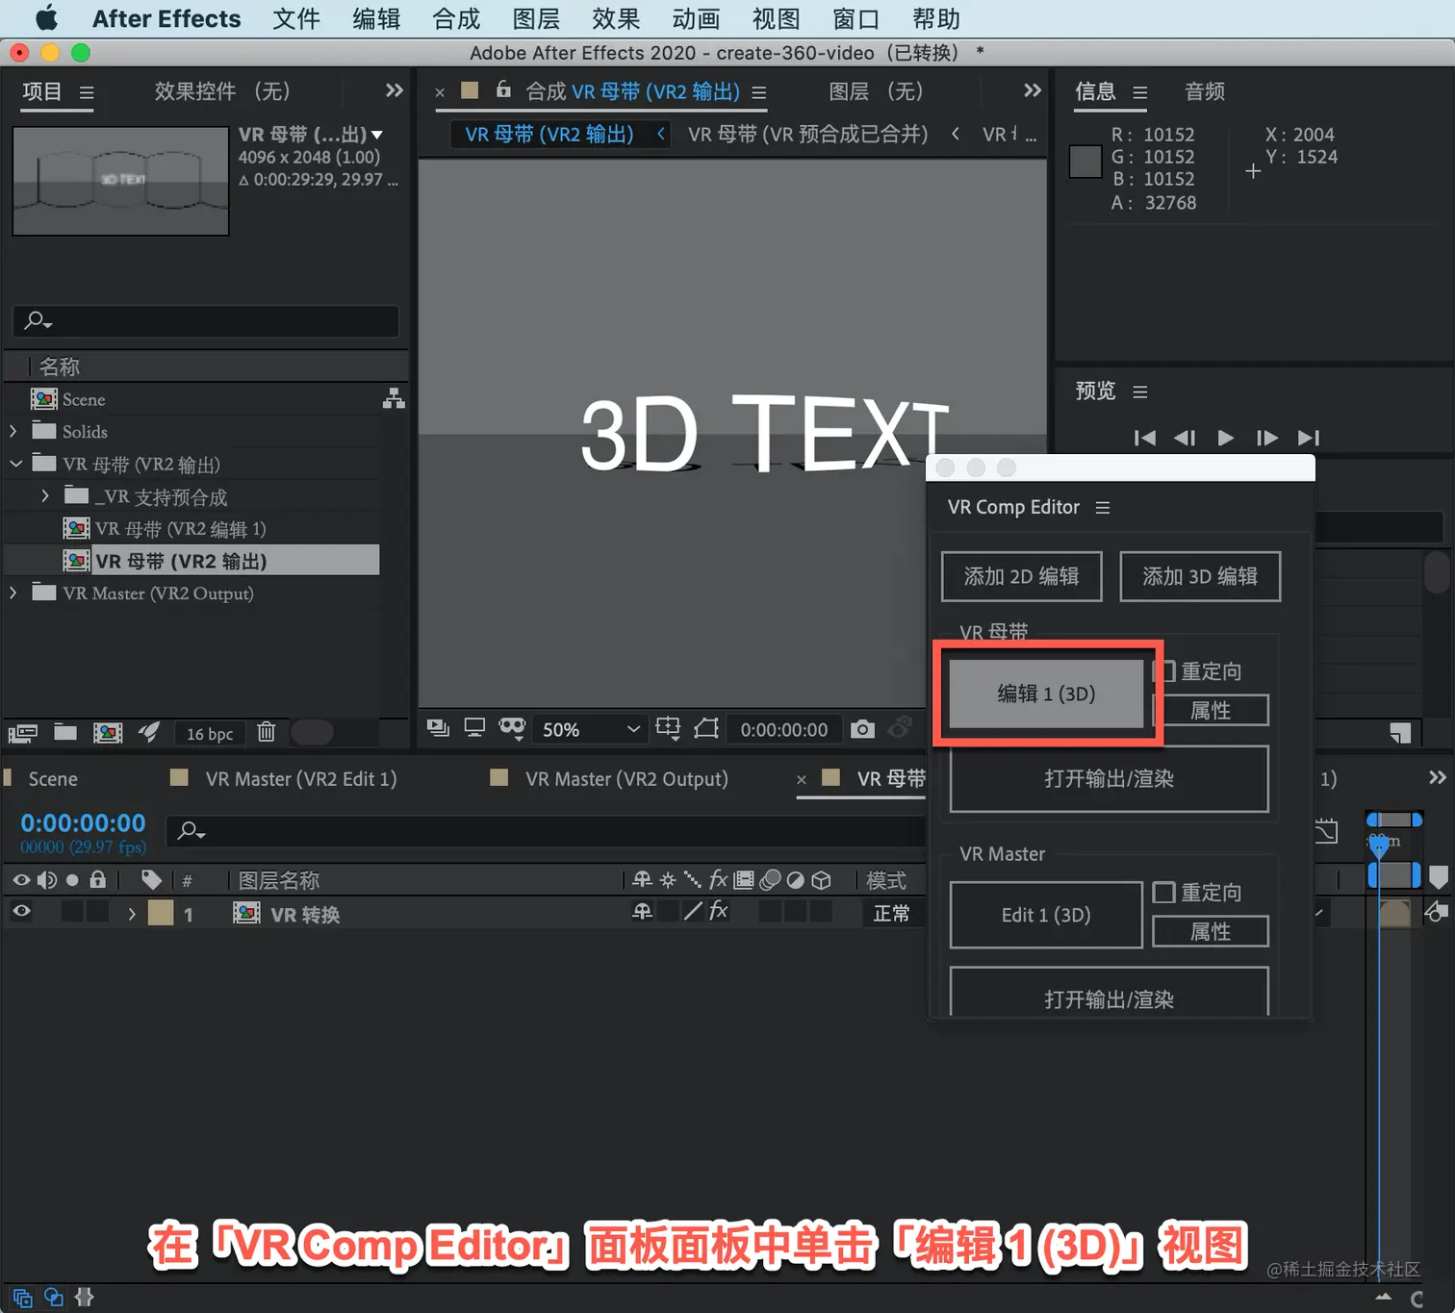Click the label color swatch of VR 转换 layer

[x=161, y=913]
